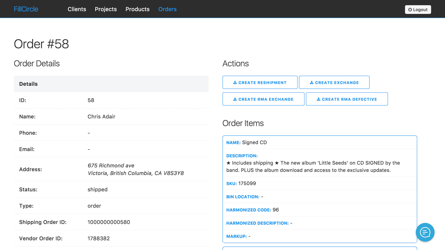445x250 pixels.
Task: Open the chat support widget
Action: (x=425, y=232)
